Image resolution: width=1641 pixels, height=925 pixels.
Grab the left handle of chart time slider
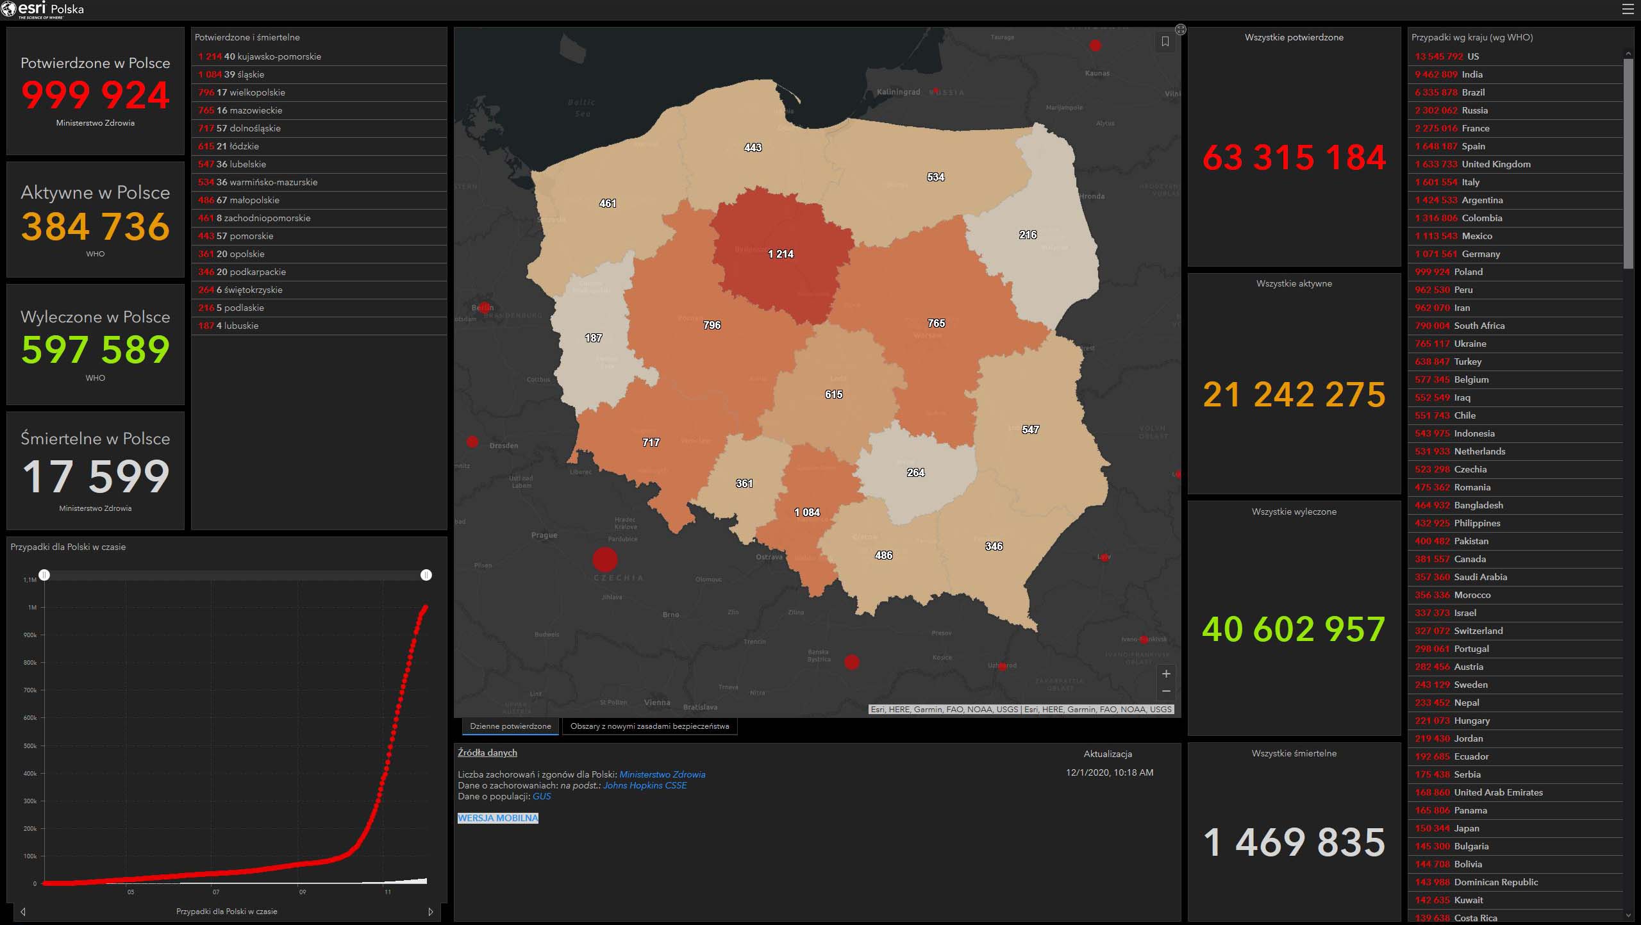pyautogui.click(x=44, y=575)
